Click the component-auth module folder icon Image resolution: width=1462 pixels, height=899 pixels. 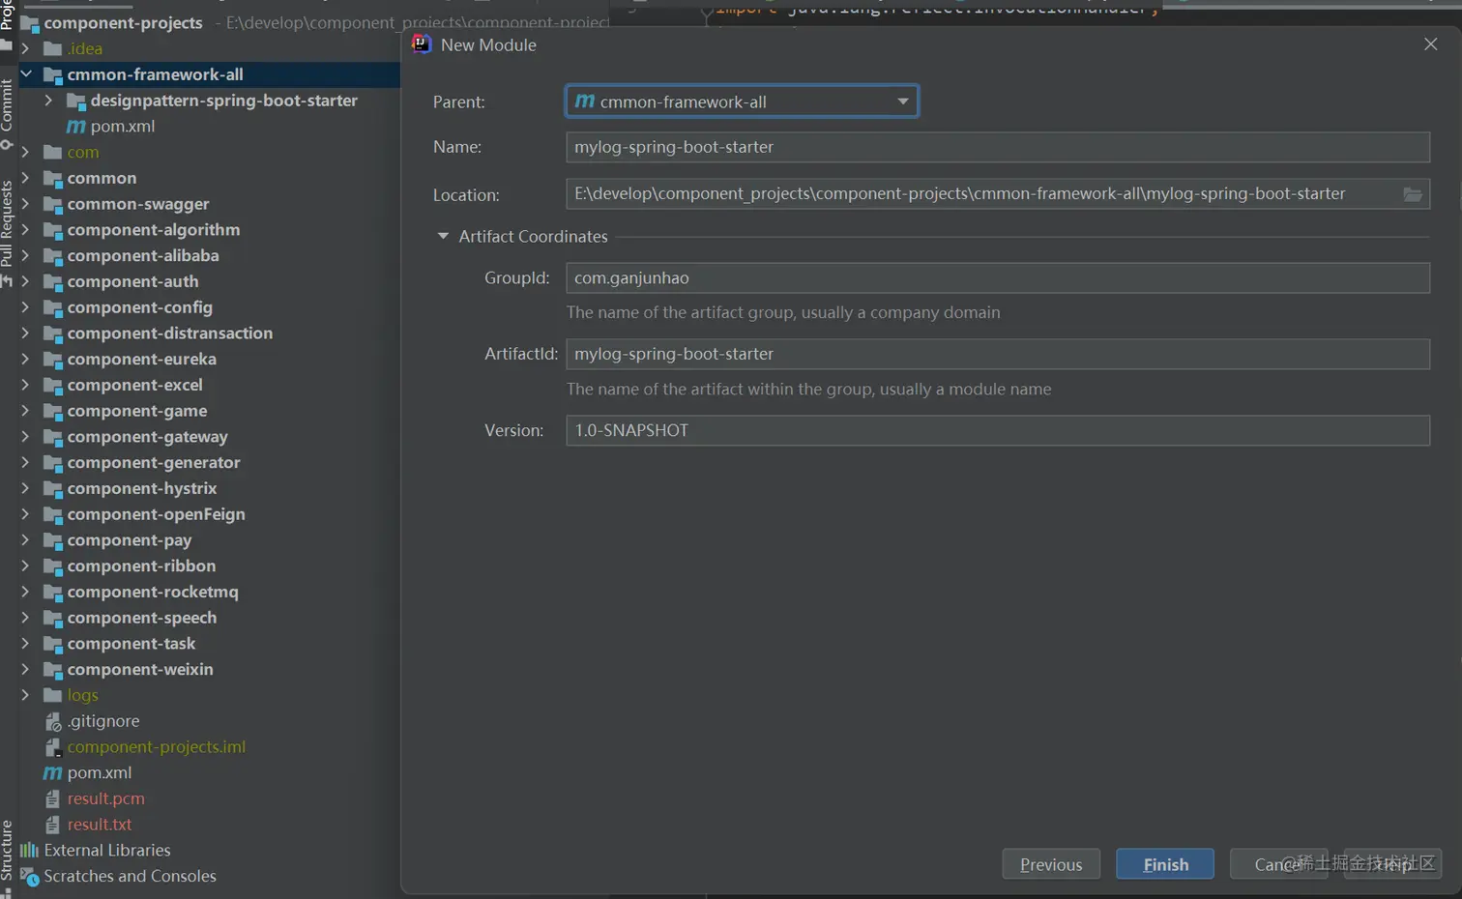(x=53, y=282)
